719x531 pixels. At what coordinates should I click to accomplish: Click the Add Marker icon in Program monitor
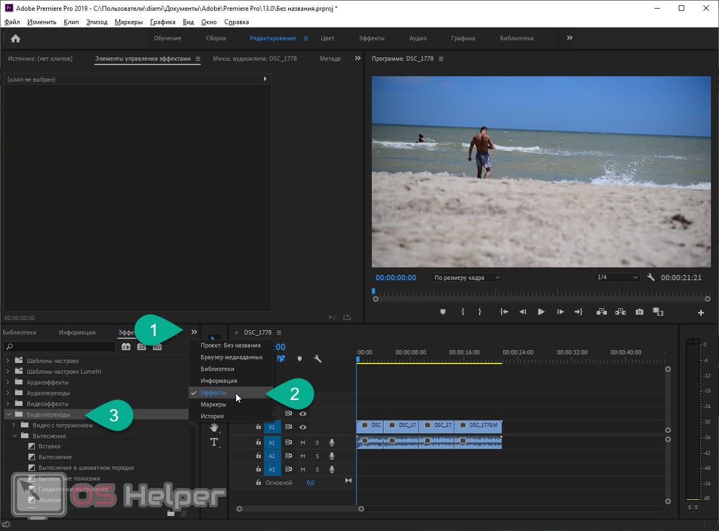(443, 312)
